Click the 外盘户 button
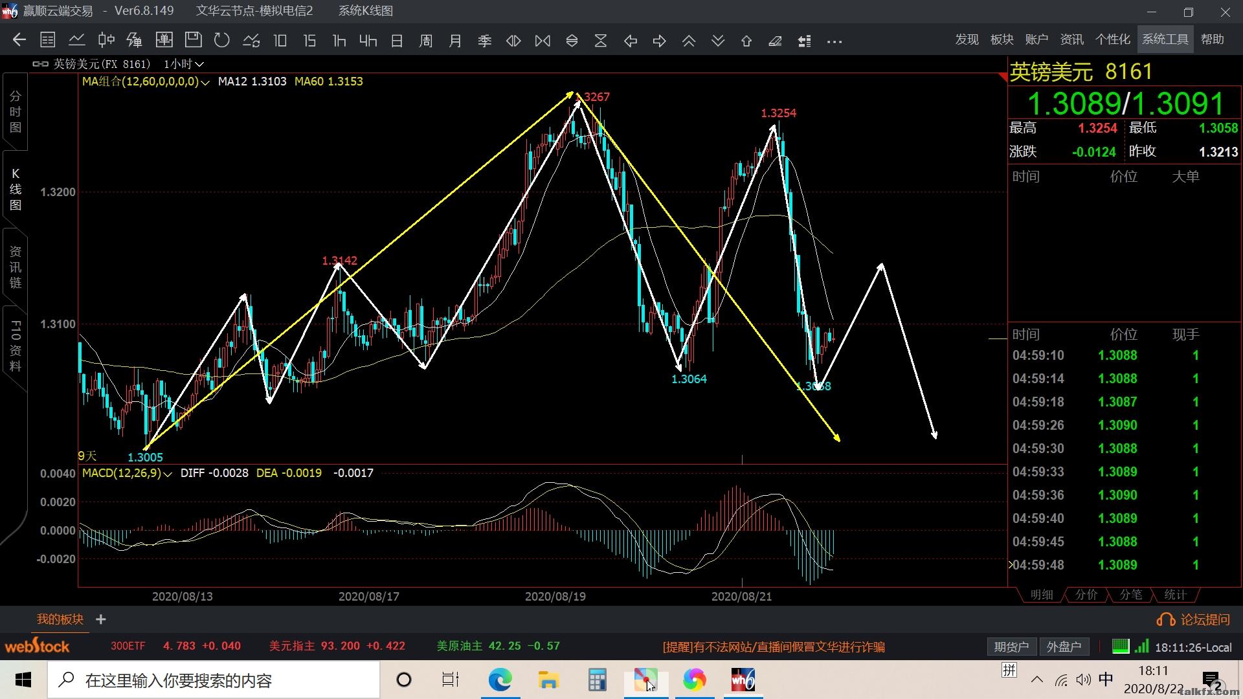The height and width of the screenshot is (699, 1243). click(x=1064, y=647)
